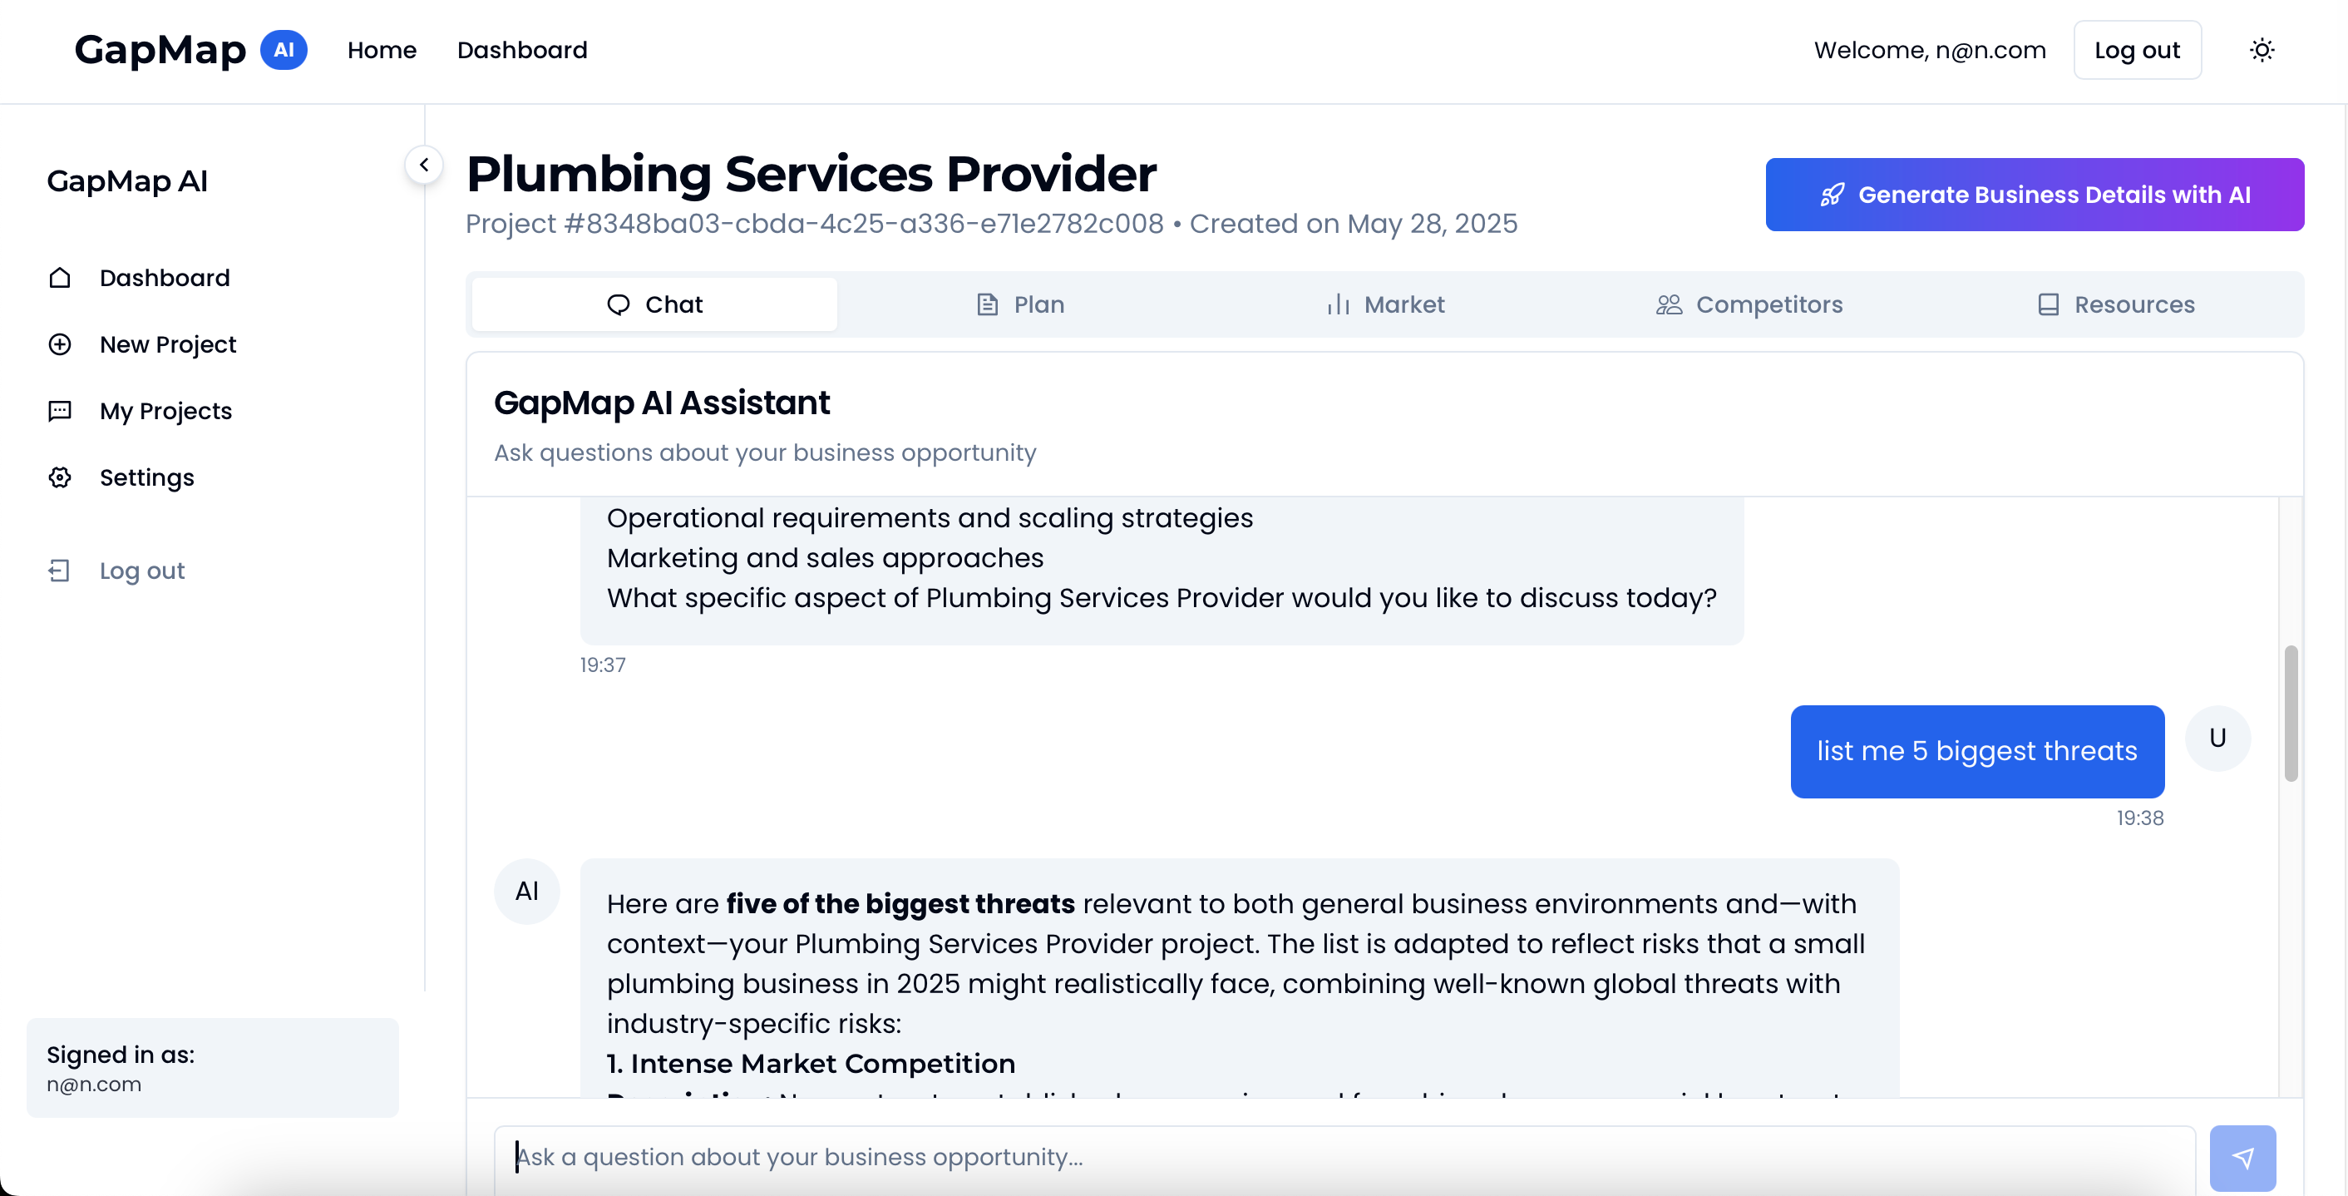Select the Chat tab
Image resolution: width=2348 pixels, height=1196 pixels.
tap(654, 304)
